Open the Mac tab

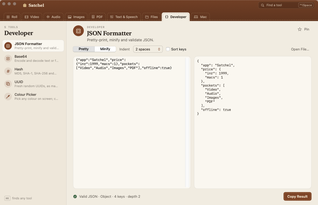coord(200,17)
